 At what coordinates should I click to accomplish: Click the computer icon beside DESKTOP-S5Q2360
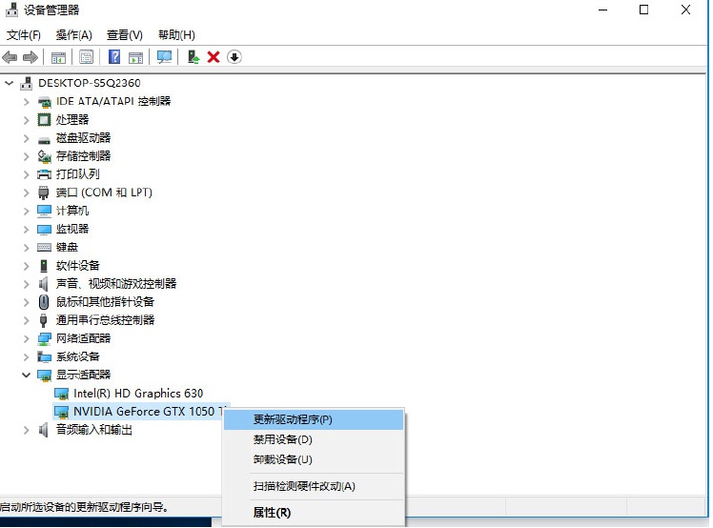27,83
